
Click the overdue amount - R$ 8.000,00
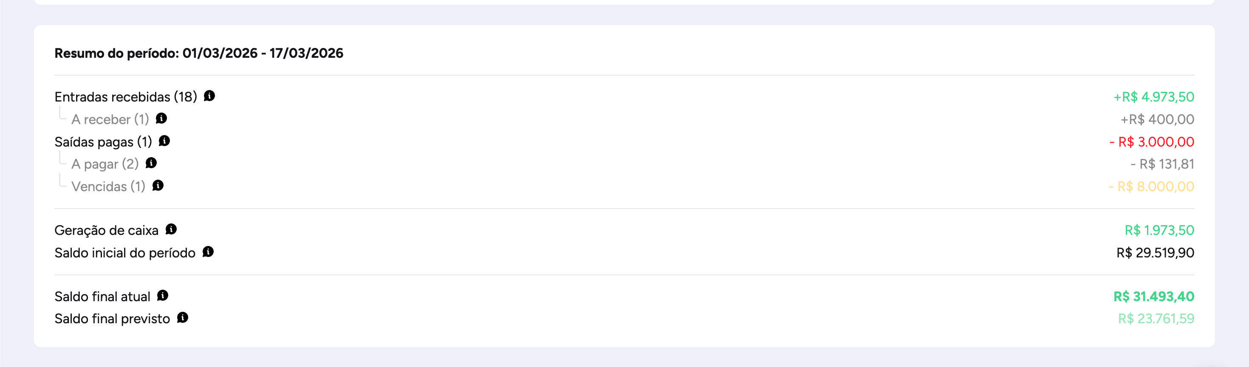[x=1151, y=186]
